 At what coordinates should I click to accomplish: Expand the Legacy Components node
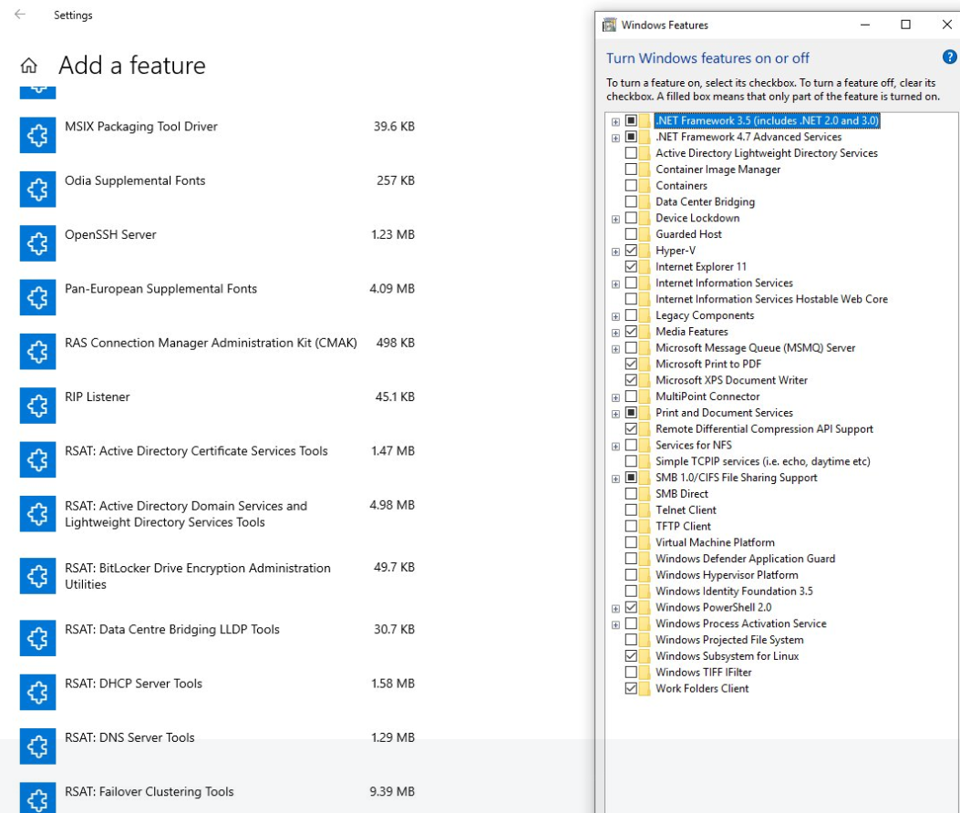(x=615, y=316)
